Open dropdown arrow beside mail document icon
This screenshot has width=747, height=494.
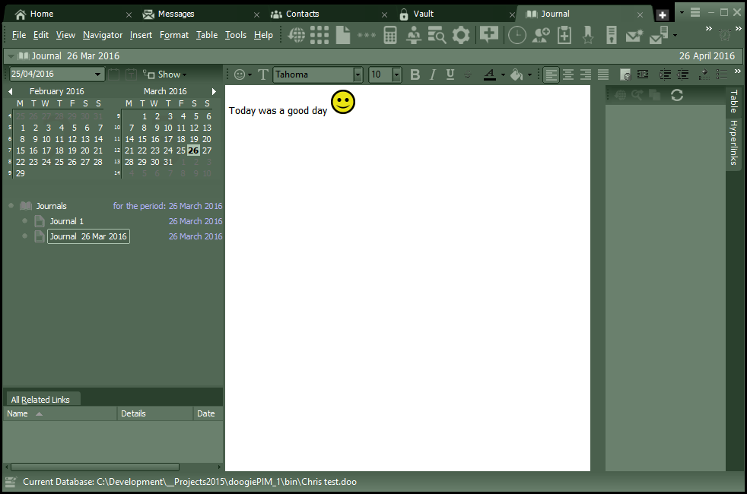tap(675, 35)
